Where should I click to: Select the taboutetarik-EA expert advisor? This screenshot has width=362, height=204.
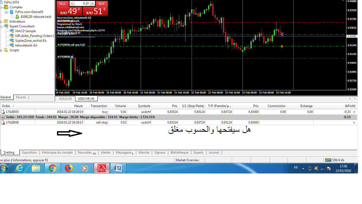click(26, 45)
